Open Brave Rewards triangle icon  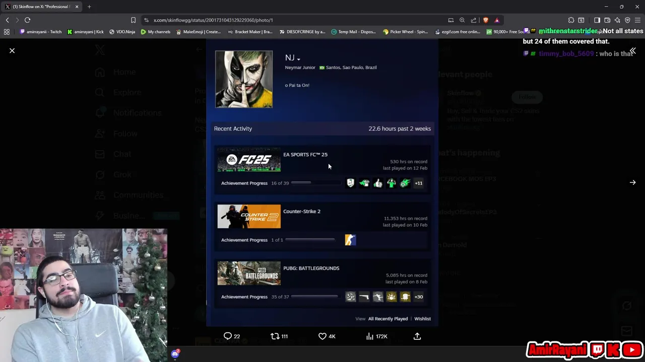[497, 20]
